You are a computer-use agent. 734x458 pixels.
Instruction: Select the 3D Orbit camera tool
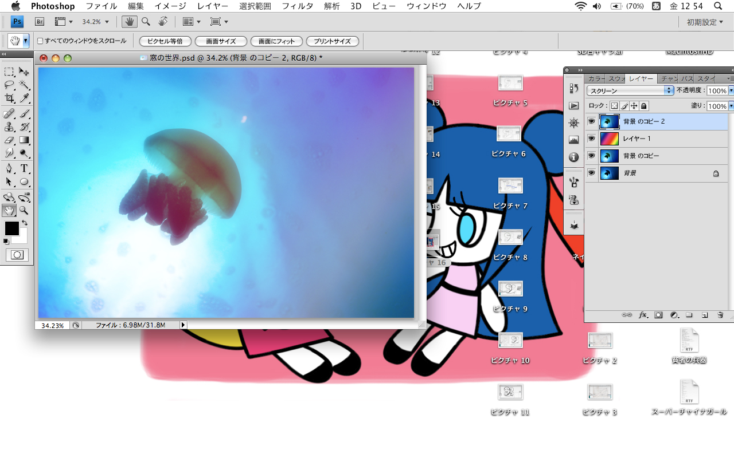(x=24, y=198)
